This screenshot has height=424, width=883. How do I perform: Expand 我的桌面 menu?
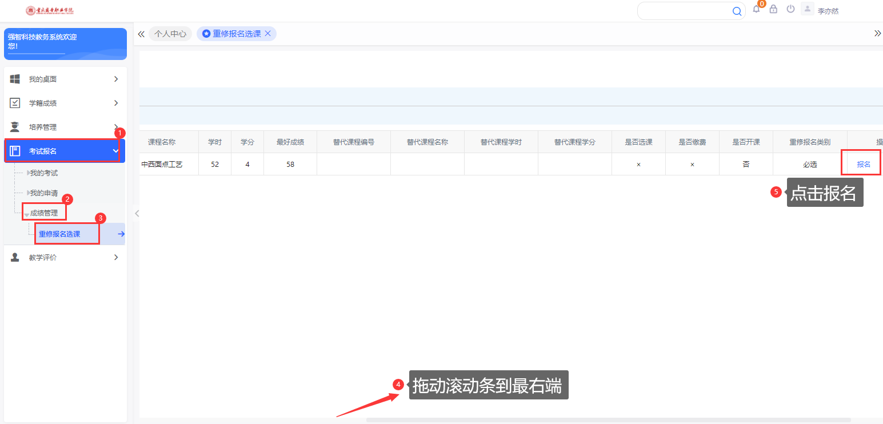tap(65, 79)
